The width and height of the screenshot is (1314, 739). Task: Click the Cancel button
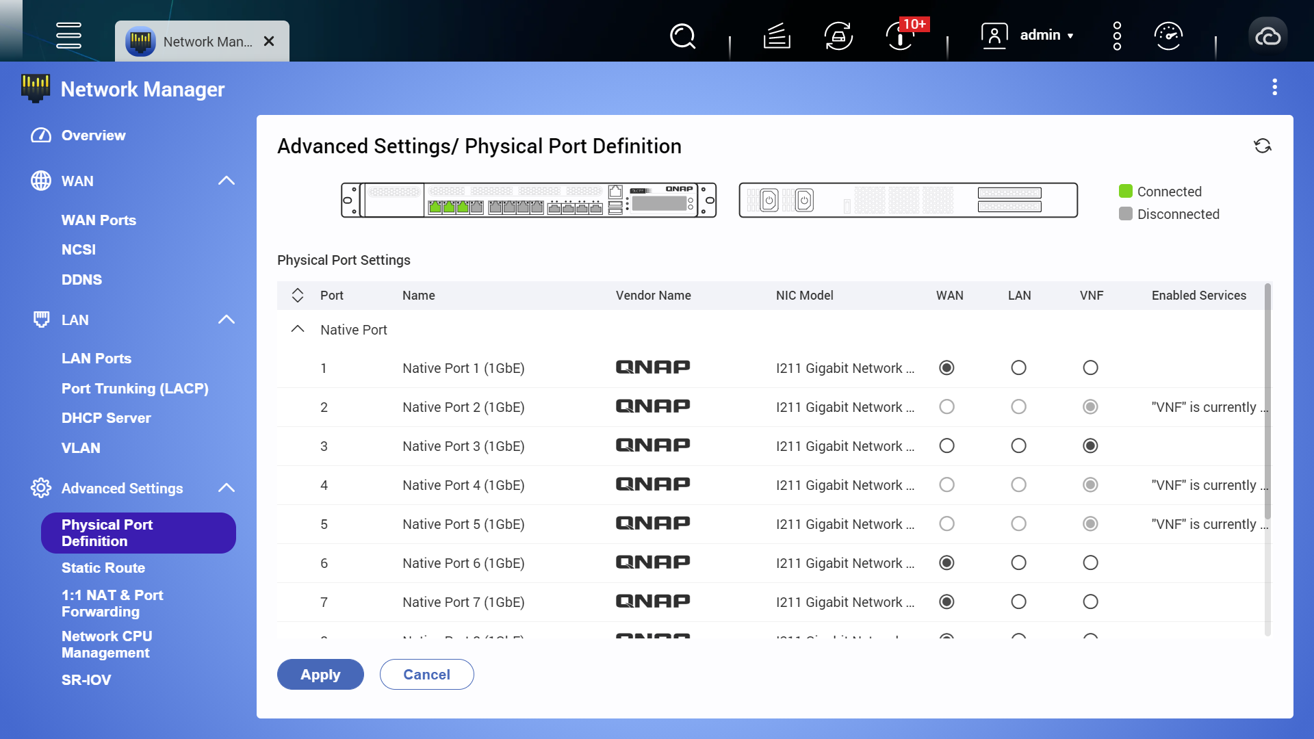tap(426, 675)
